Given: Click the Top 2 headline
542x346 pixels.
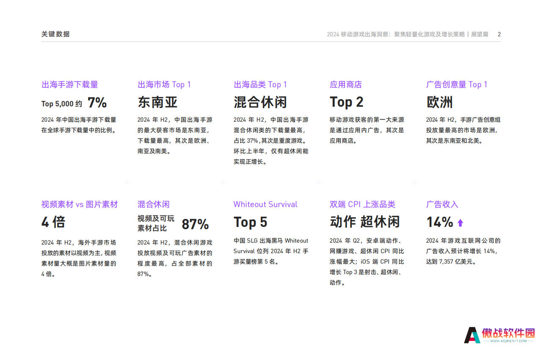Looking at the screenshot, I should [x=346, y=102].
